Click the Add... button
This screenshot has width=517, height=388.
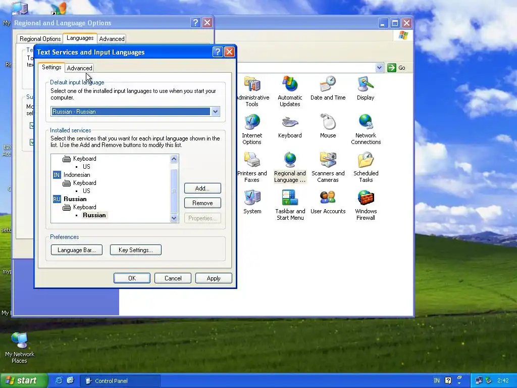pos(202,188)
